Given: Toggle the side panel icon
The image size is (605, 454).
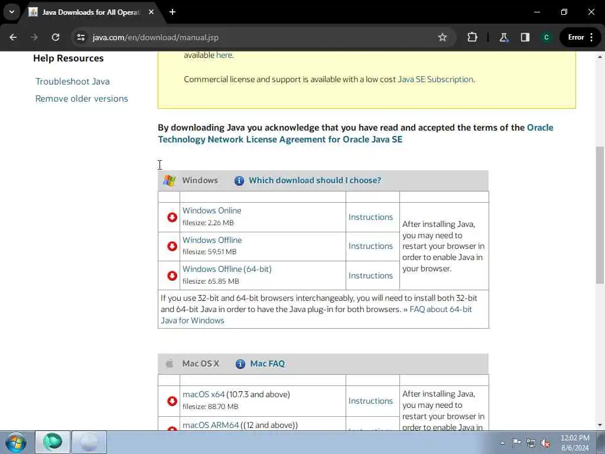Looking at the screenshot, I should coord(525,37).
